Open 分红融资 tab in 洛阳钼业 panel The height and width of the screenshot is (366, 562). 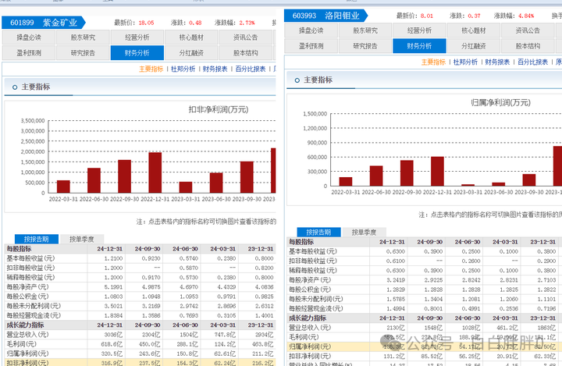pyautogui.click(x=474, y=46)
